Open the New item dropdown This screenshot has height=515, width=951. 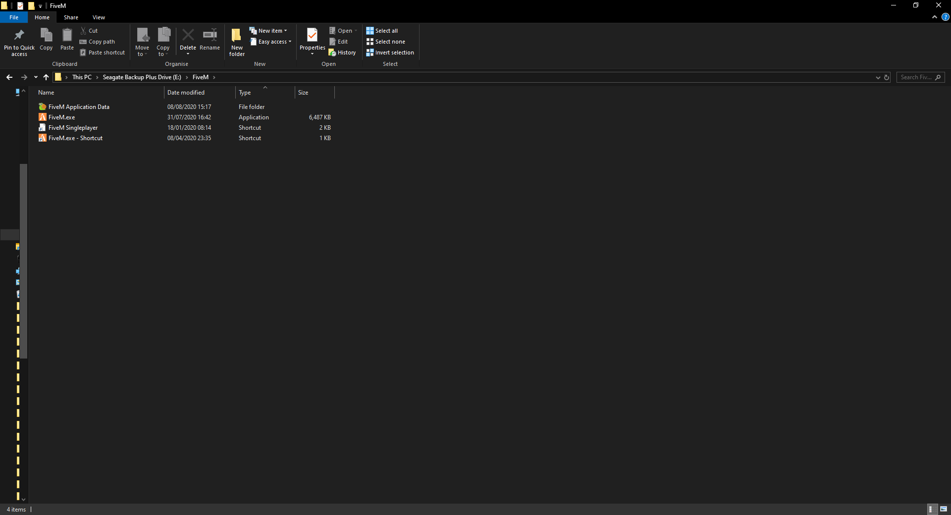point(268,31)
